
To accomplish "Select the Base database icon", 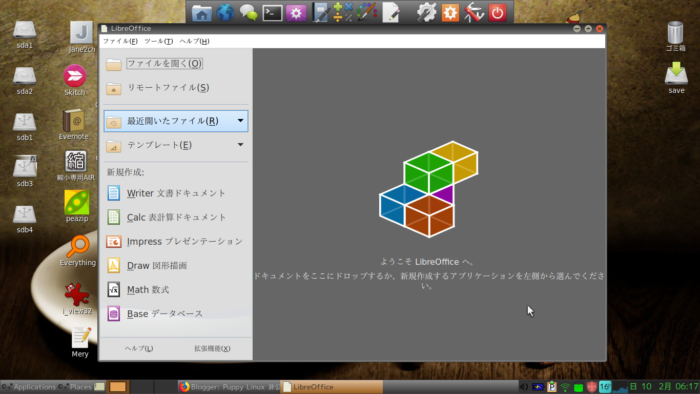I will (113, 313).
